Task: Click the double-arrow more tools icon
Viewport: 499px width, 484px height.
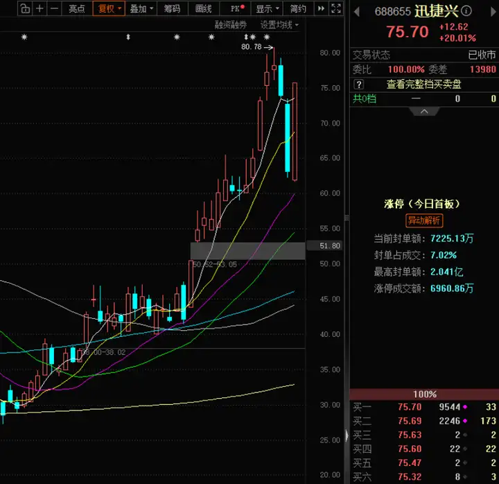Action: [x=322, y=8]
